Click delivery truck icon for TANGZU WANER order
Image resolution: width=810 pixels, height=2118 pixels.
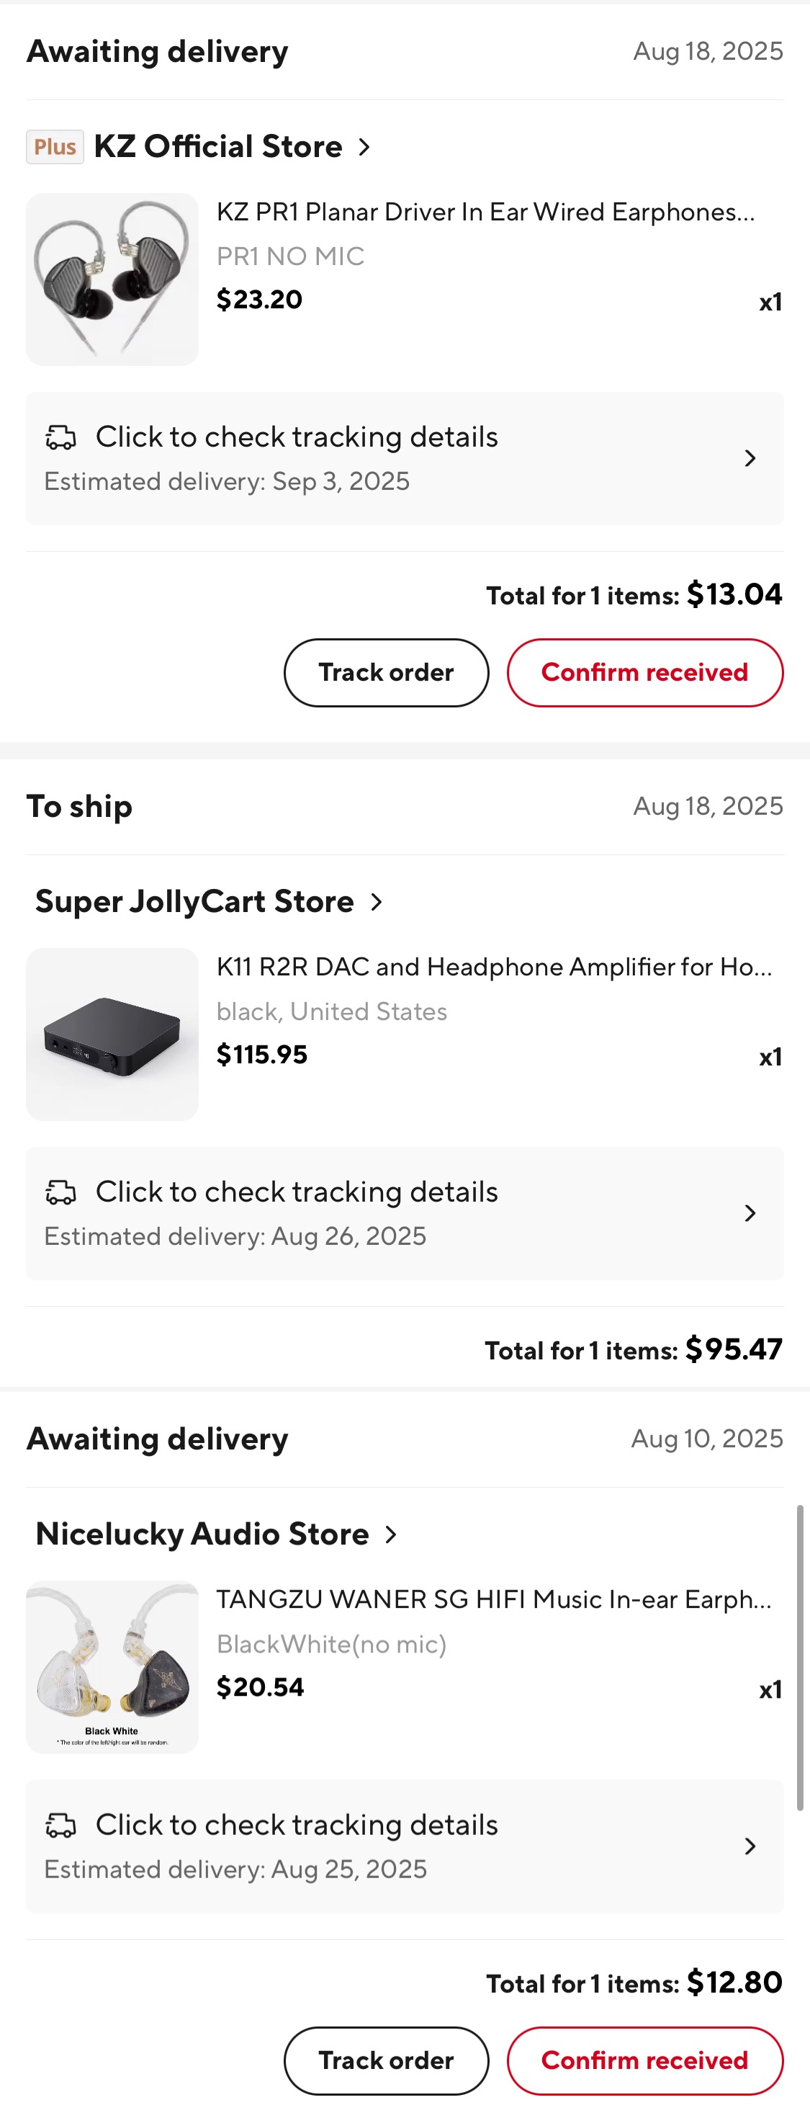pyautogui.click(x=60, y=1826)
